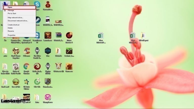Click the demon-face Launcher game icon
Viewport: 194px width, 109px height.
pos(48,36)
